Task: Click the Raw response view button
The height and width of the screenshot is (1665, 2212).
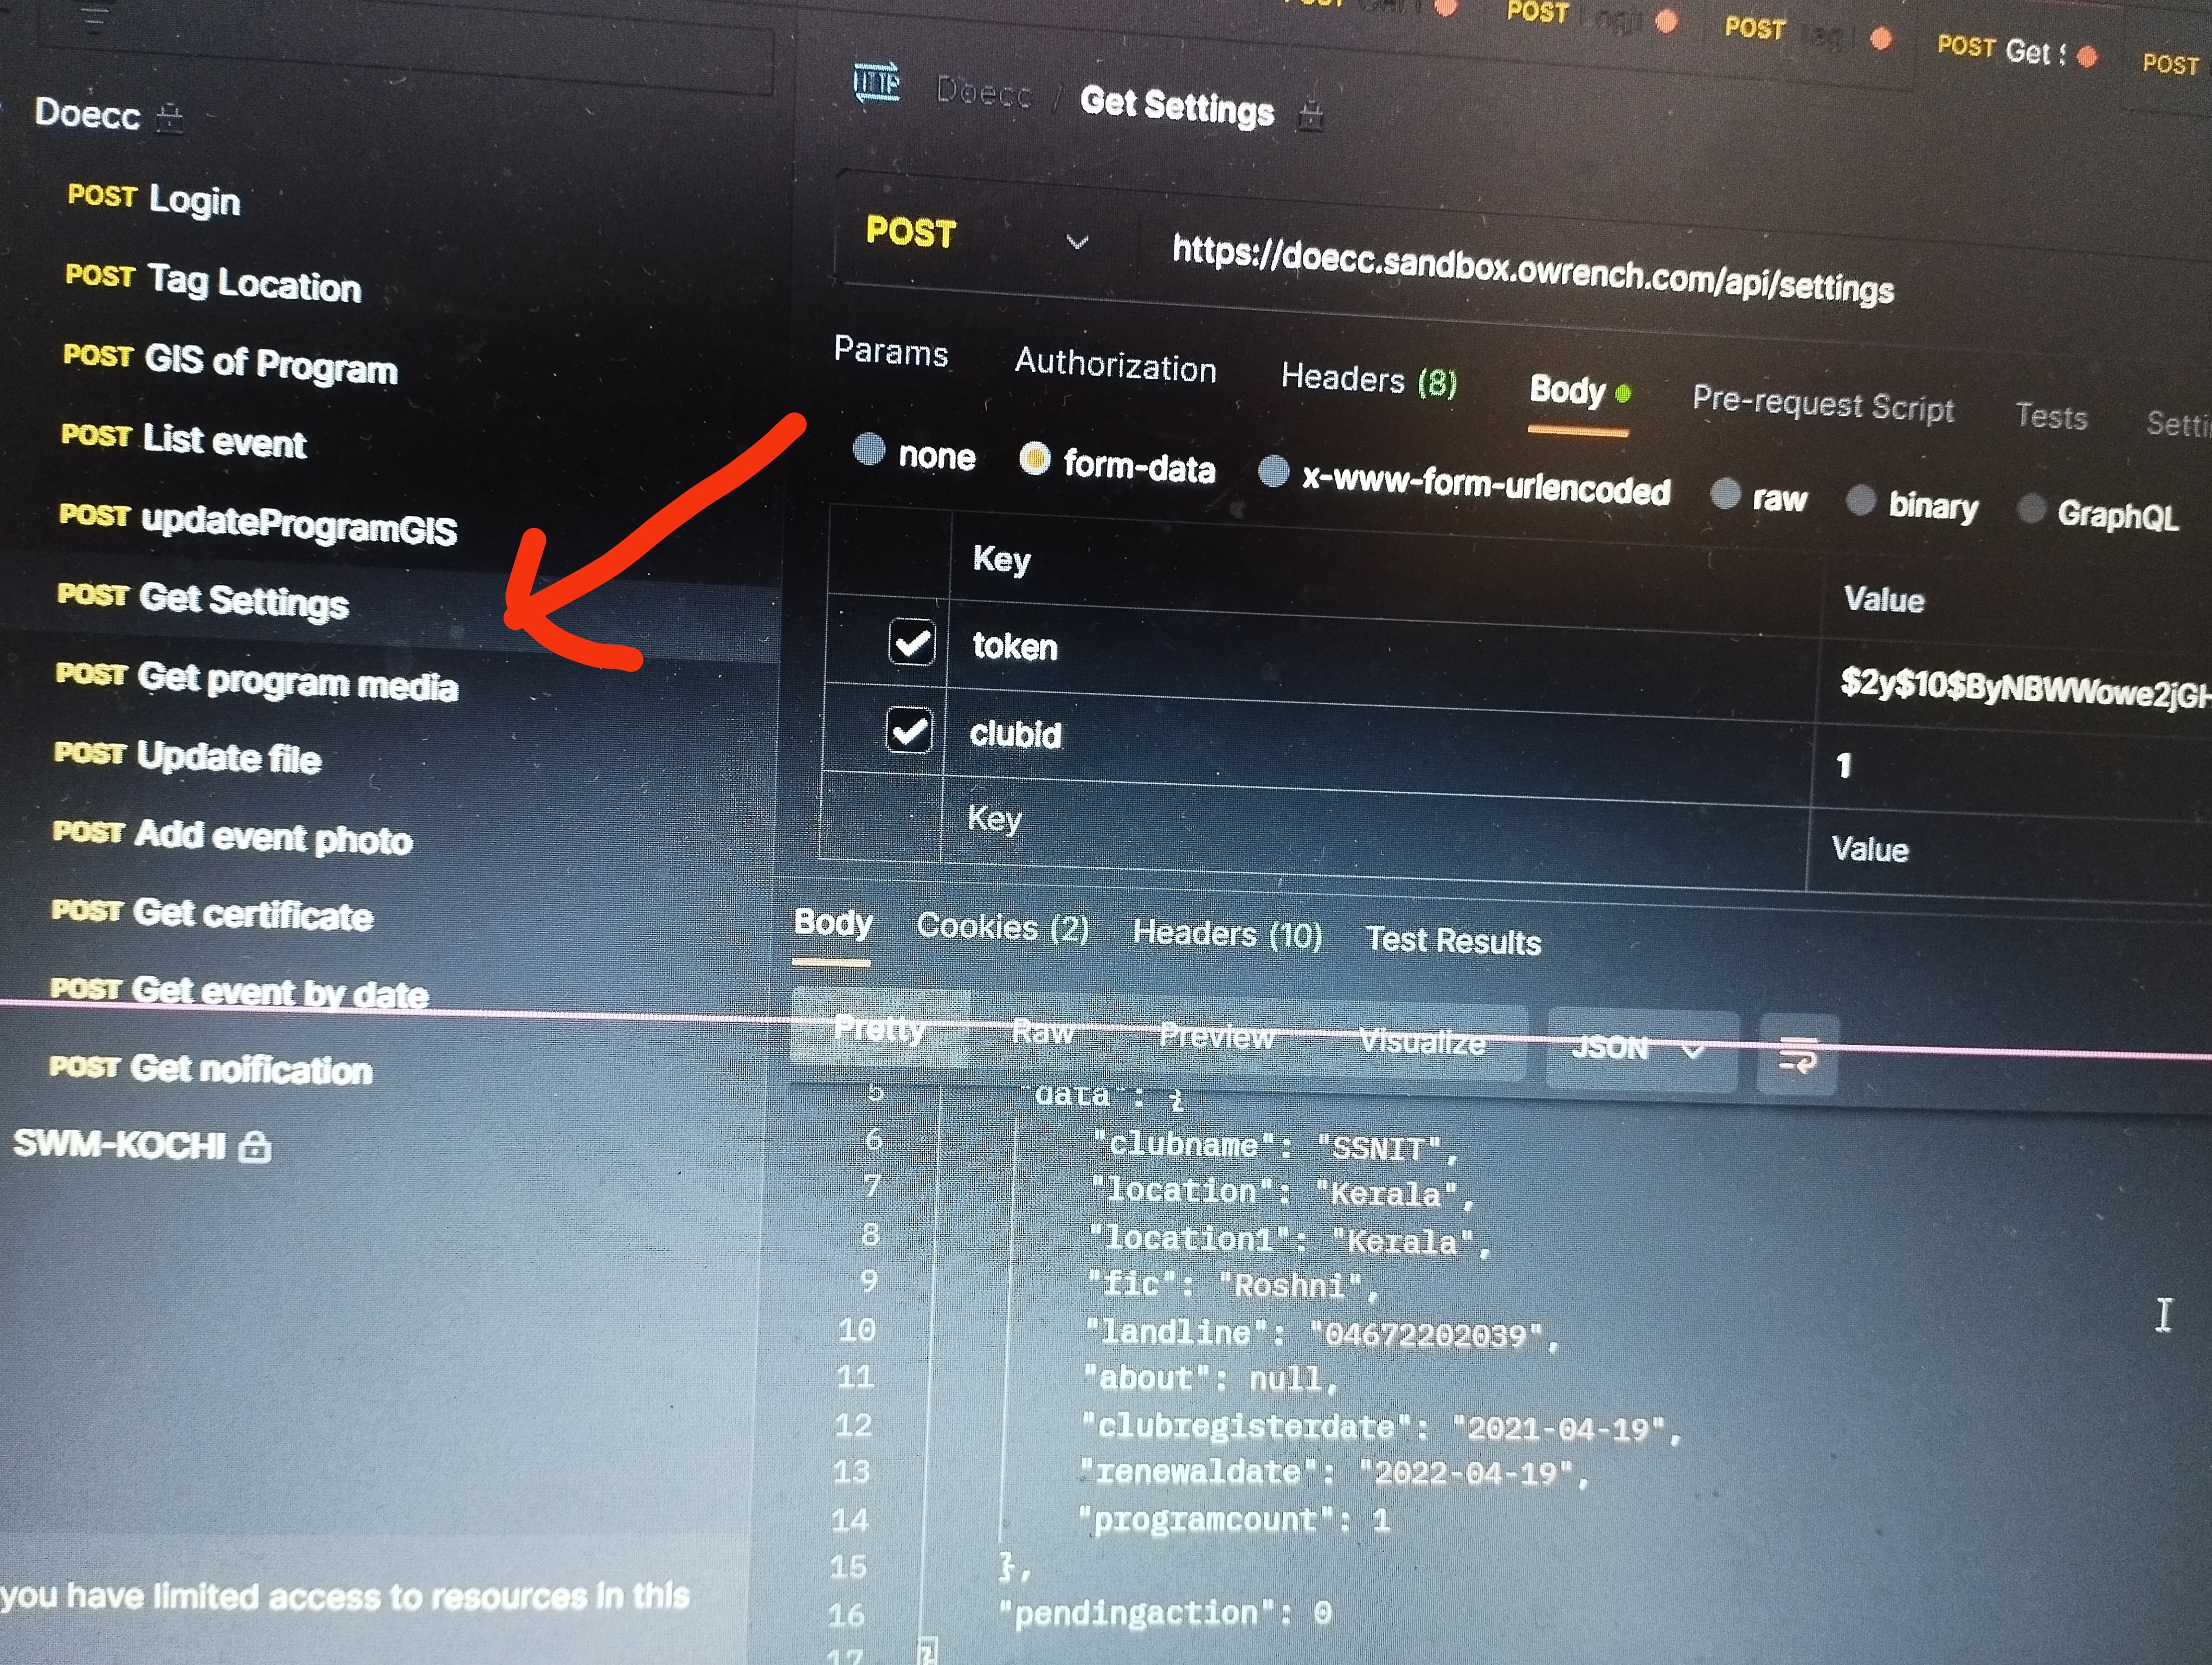Action: (1042, 1031)
